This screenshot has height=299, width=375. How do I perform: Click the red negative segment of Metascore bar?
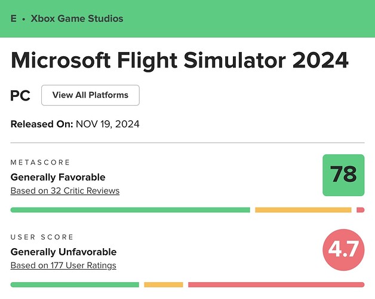(x=360, y=210)
